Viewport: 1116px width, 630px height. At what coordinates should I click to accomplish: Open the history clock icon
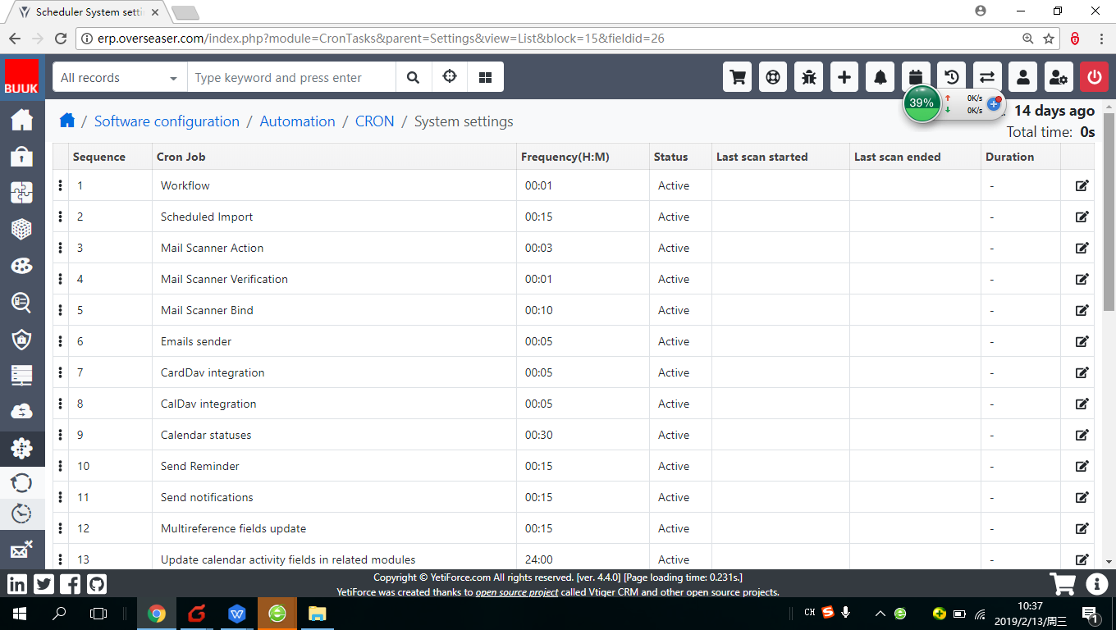click(952, 77)
